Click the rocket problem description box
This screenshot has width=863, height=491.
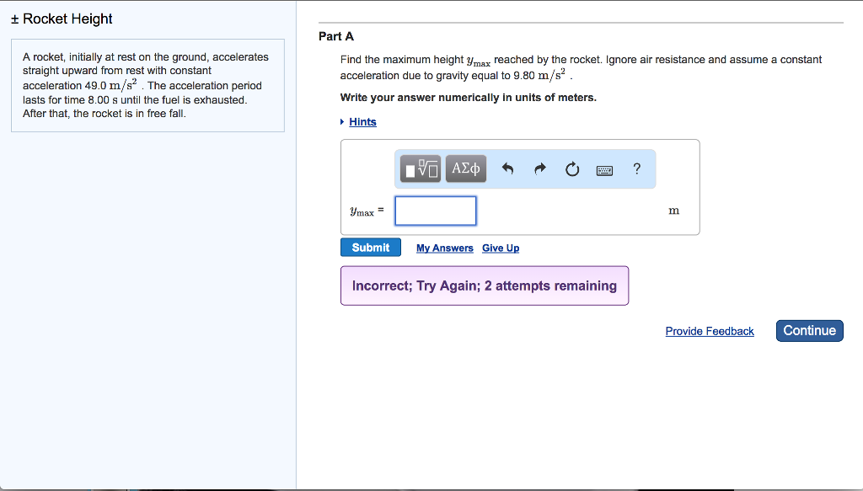pos(147,85)
